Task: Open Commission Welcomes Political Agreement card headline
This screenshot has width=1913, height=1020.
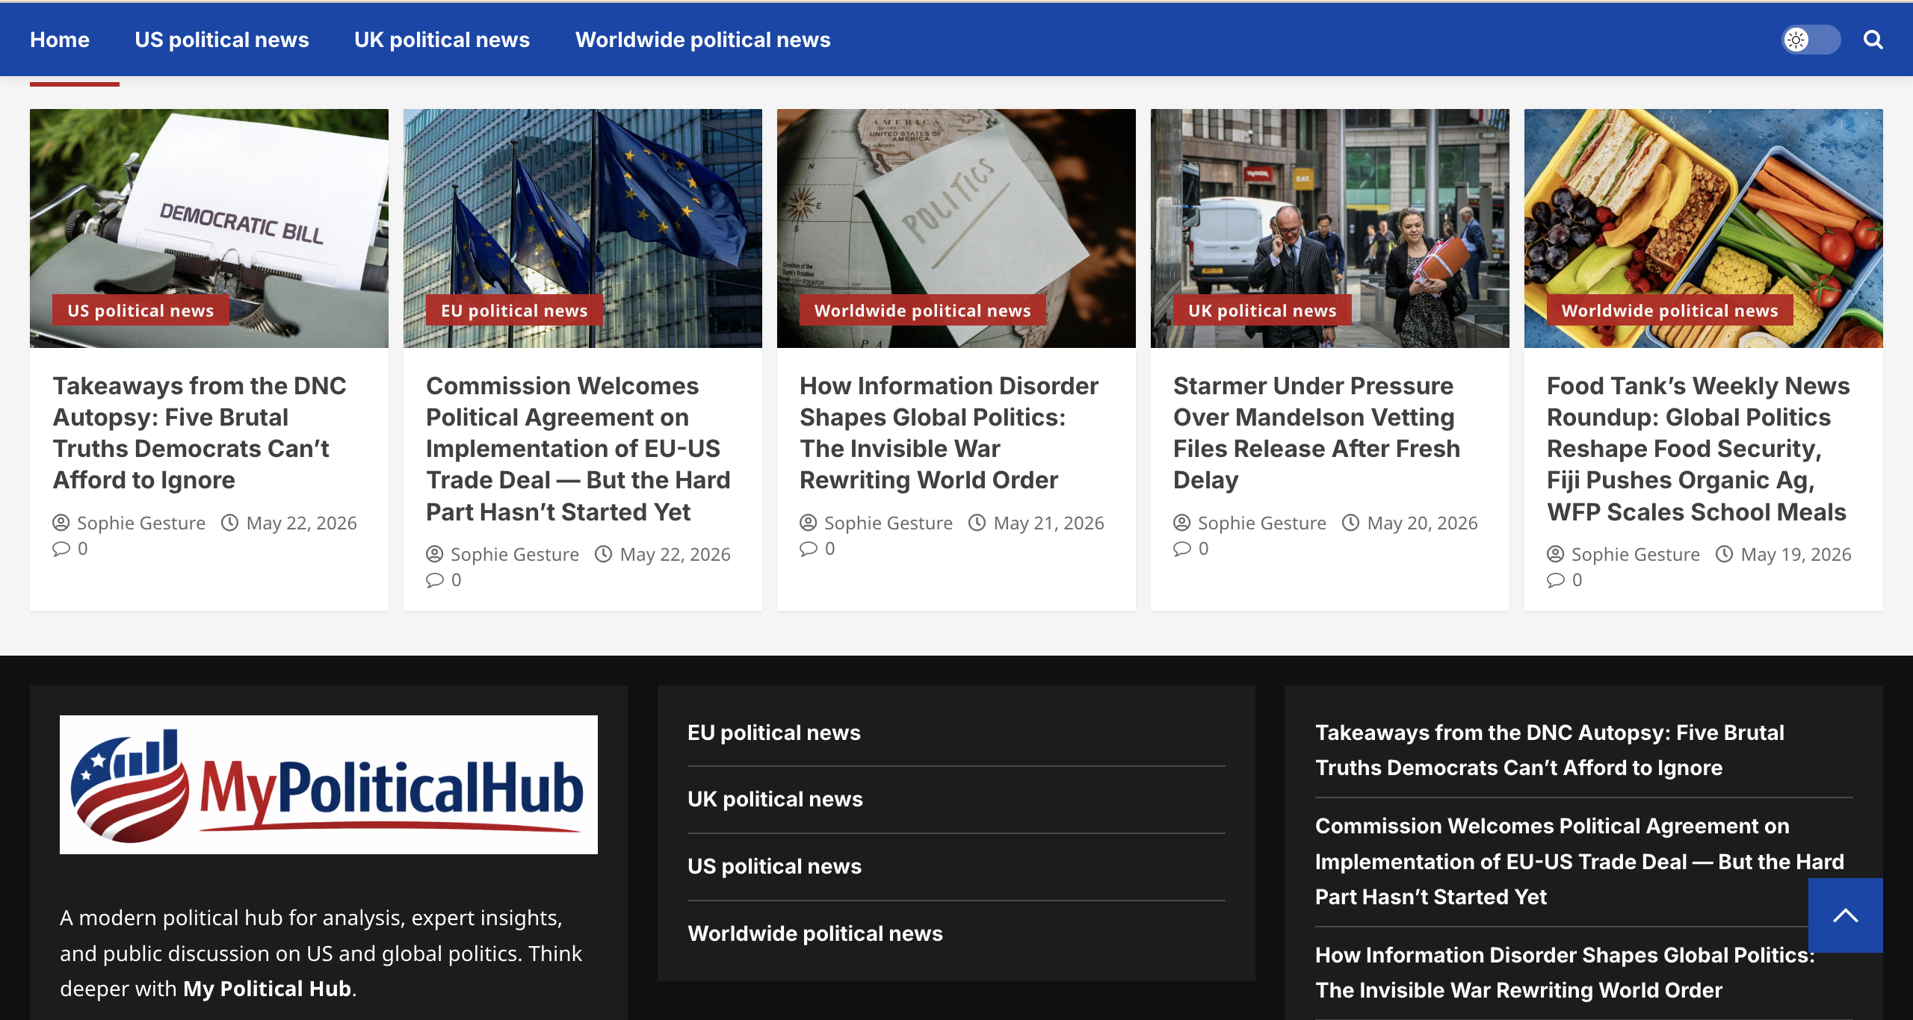Action: (x=578, y=449)
